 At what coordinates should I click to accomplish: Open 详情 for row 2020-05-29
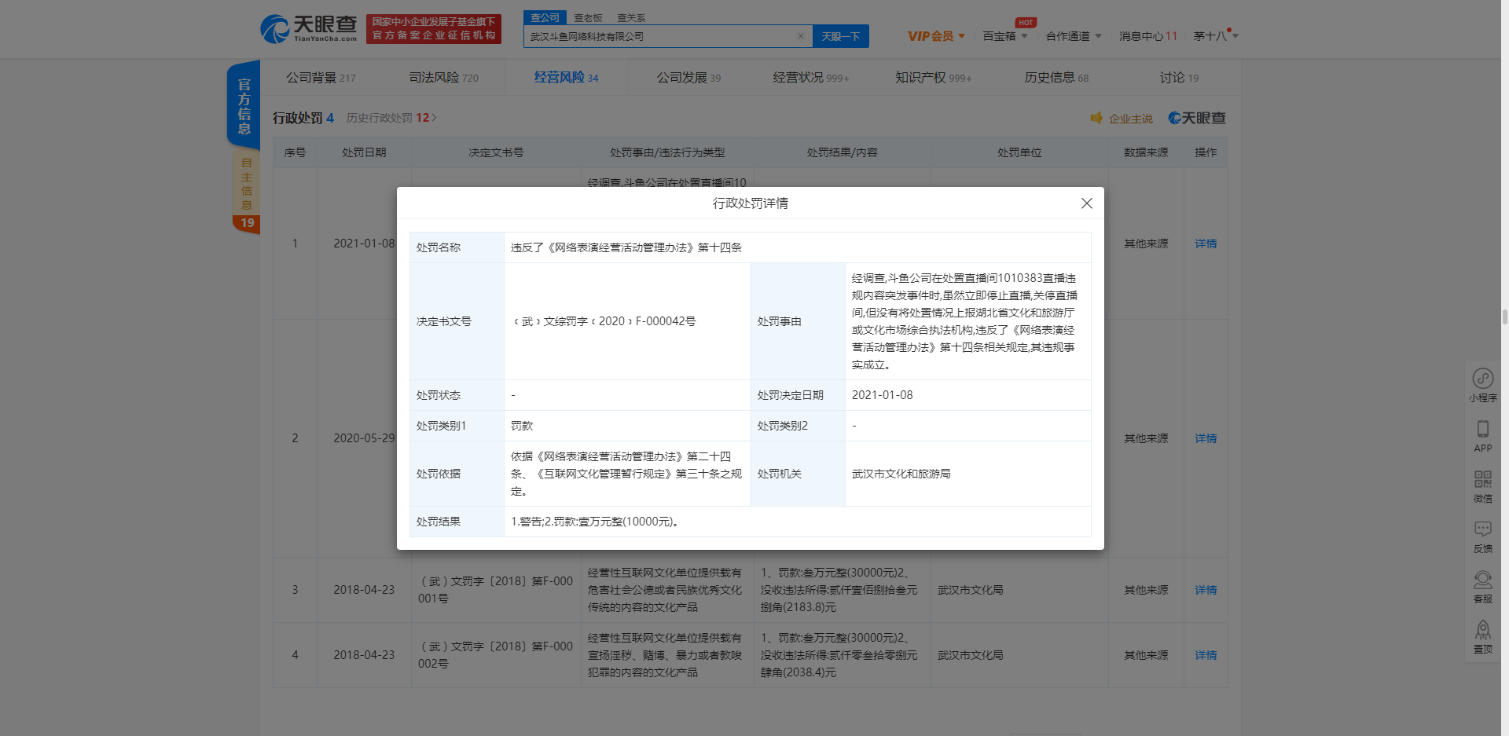coord(1206,438)
